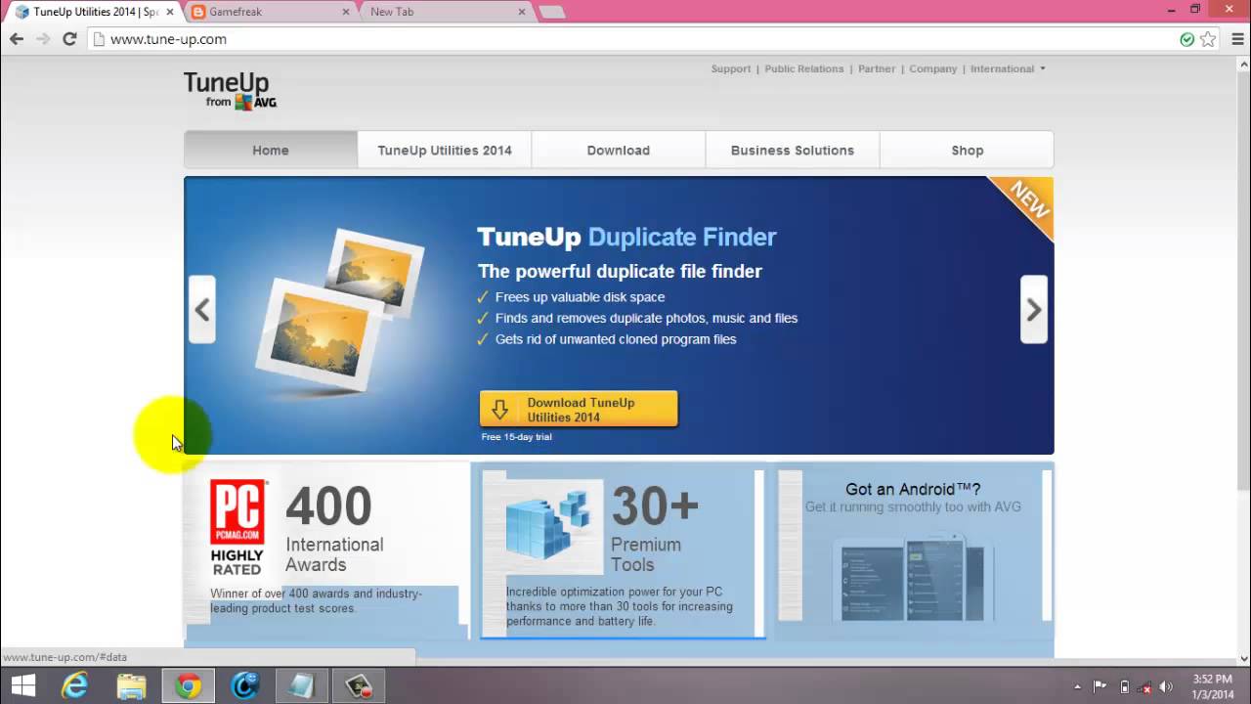Image resolution: width=1251 pixels, height=704 pixels.
Task: Show next banner slide with right arrow
Action: tap(1034, 310)
